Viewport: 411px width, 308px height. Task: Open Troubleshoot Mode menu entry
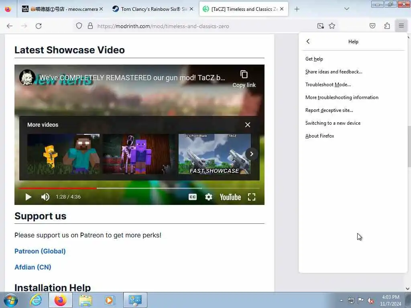[353, 85]
